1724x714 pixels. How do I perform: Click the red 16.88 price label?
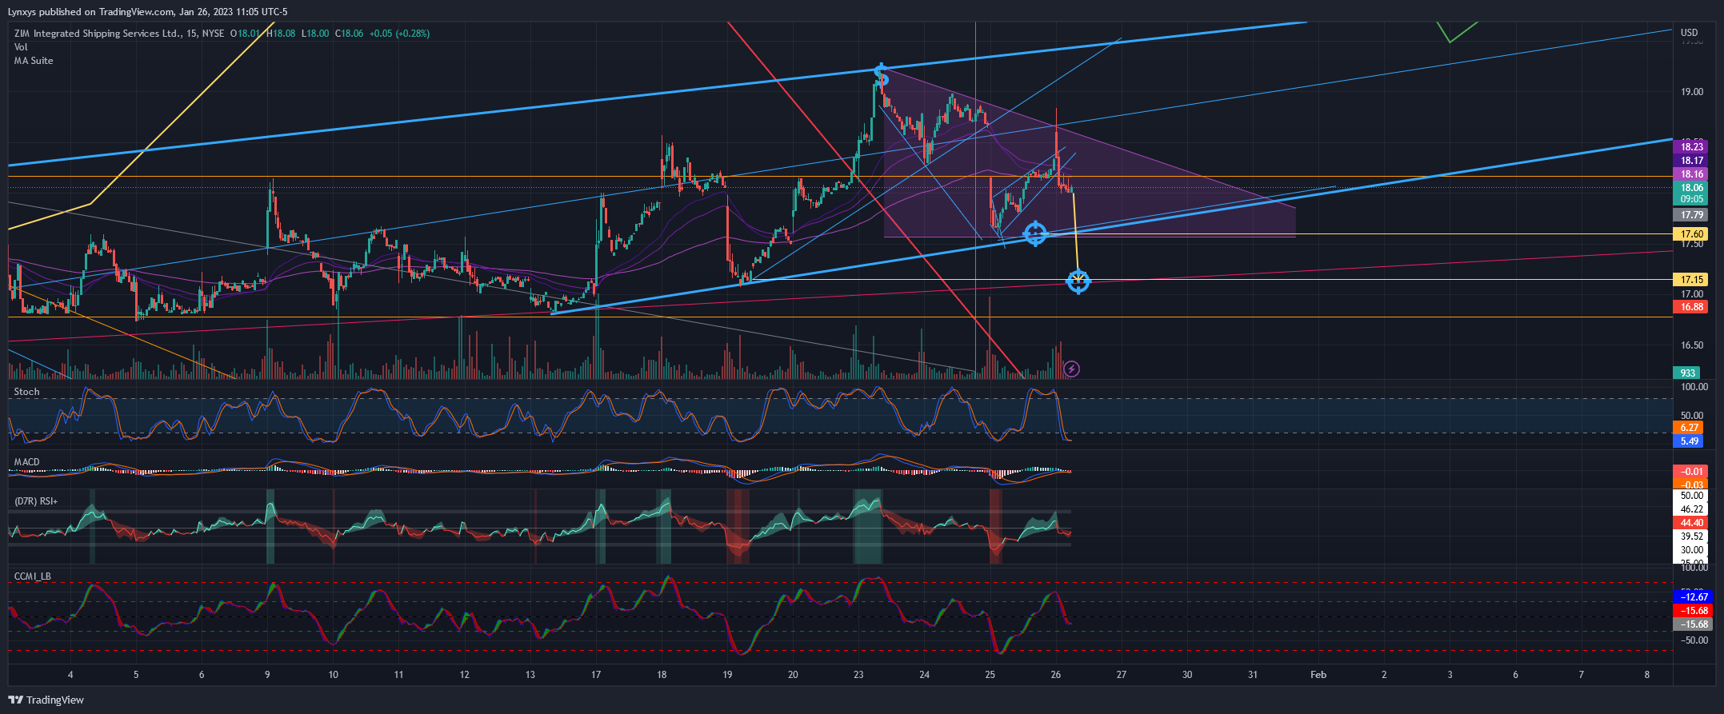(1691, 307)
